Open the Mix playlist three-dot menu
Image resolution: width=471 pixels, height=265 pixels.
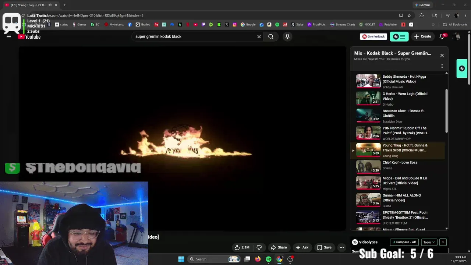[x=442, y=66]
